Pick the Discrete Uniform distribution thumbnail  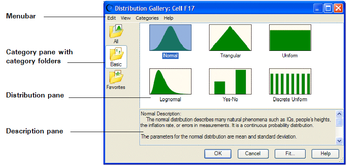(290, 81)
